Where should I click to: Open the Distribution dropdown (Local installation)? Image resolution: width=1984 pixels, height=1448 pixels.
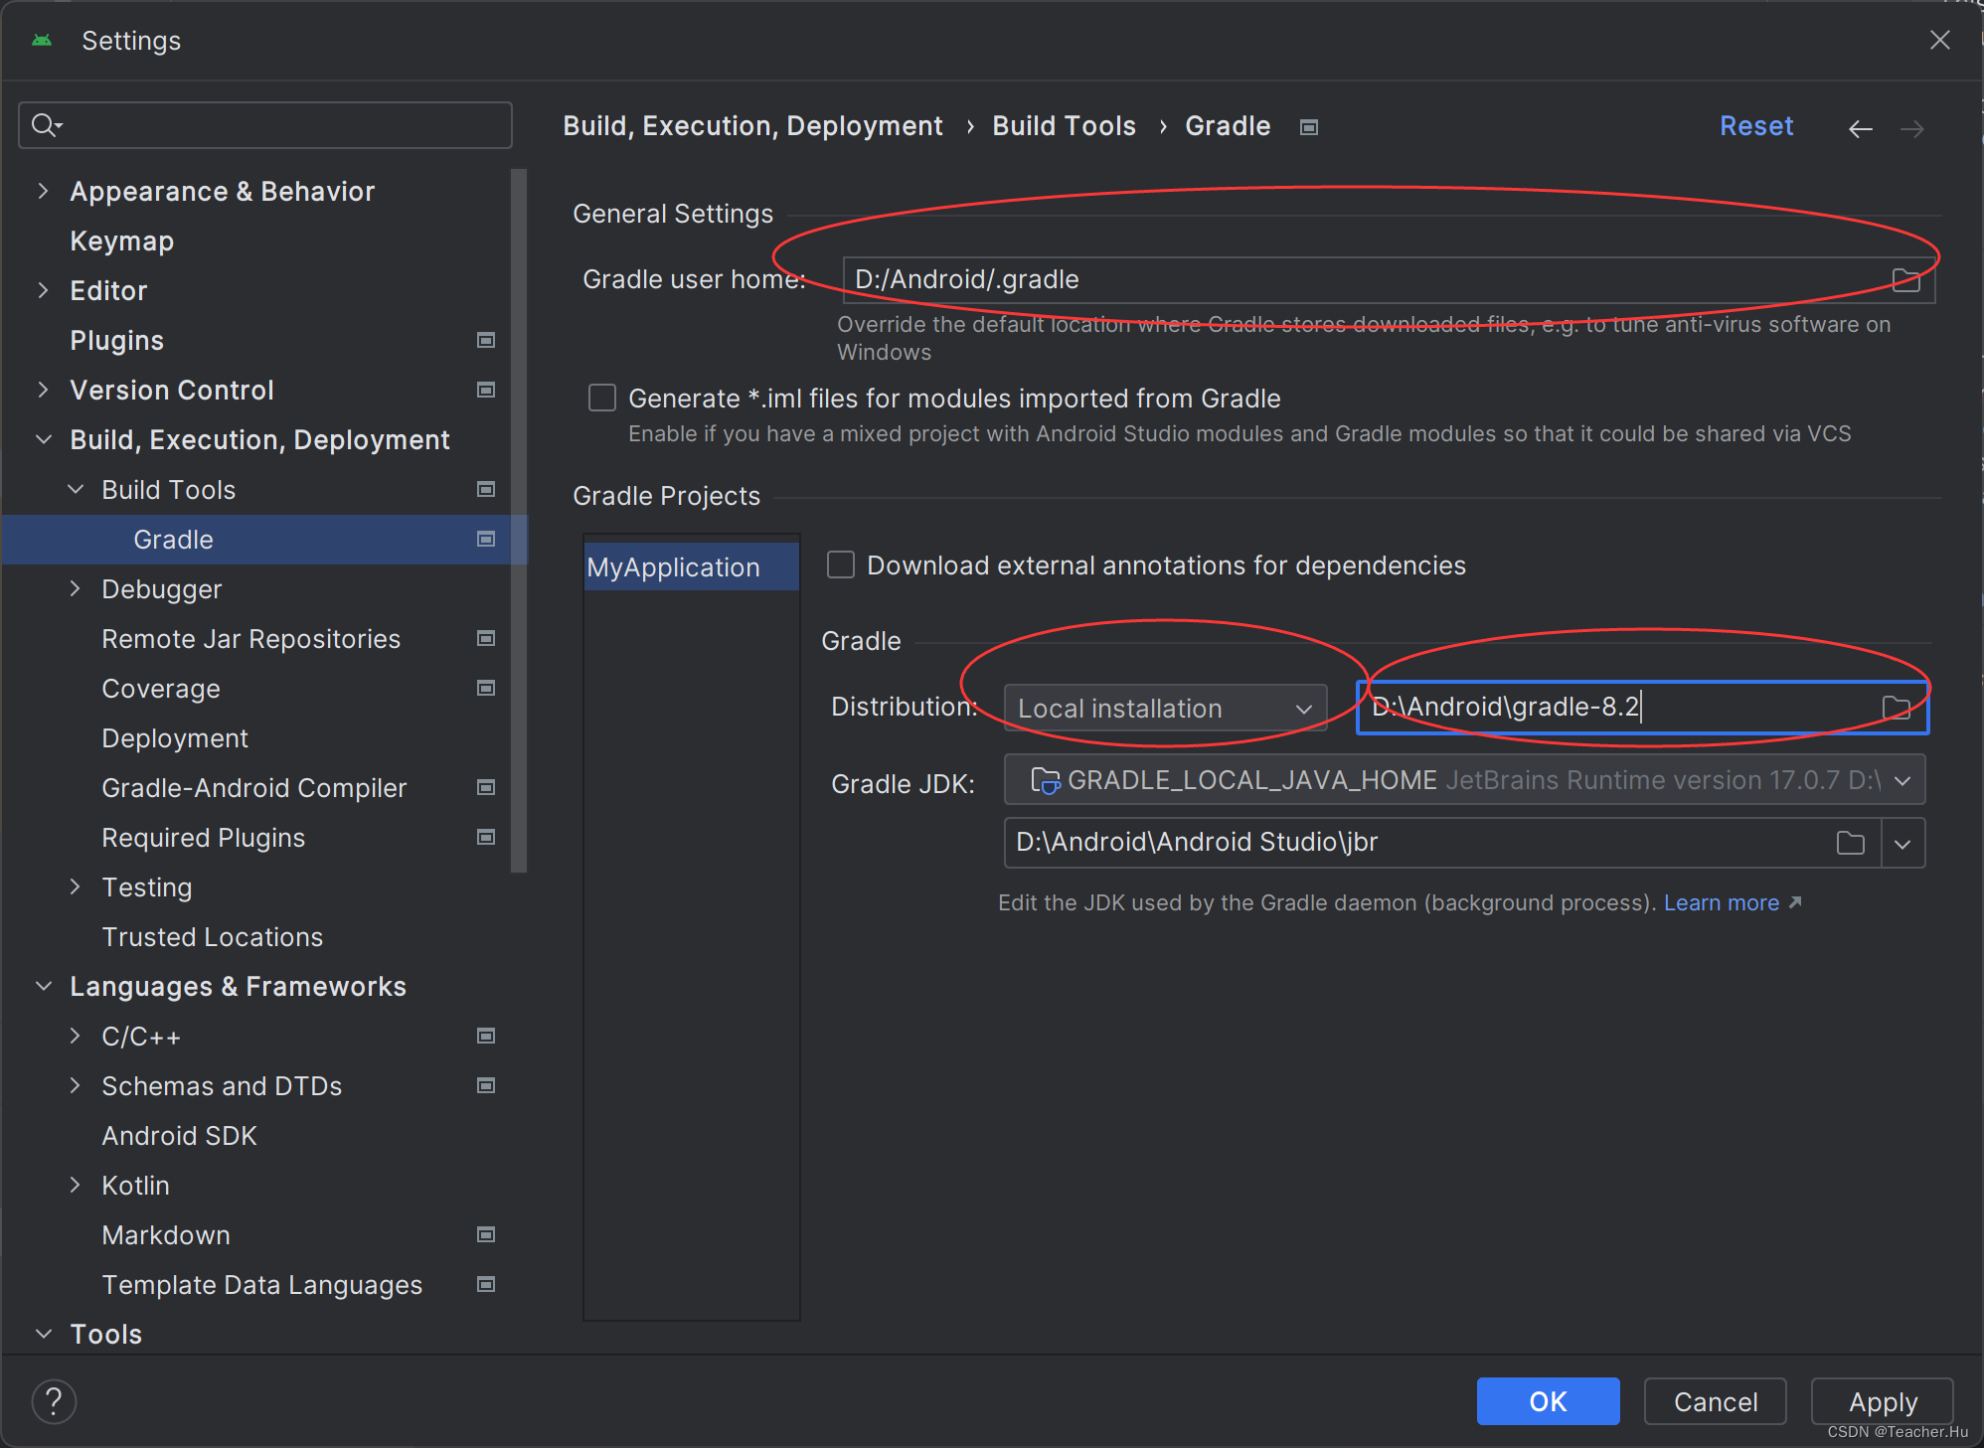[1165, 709]
